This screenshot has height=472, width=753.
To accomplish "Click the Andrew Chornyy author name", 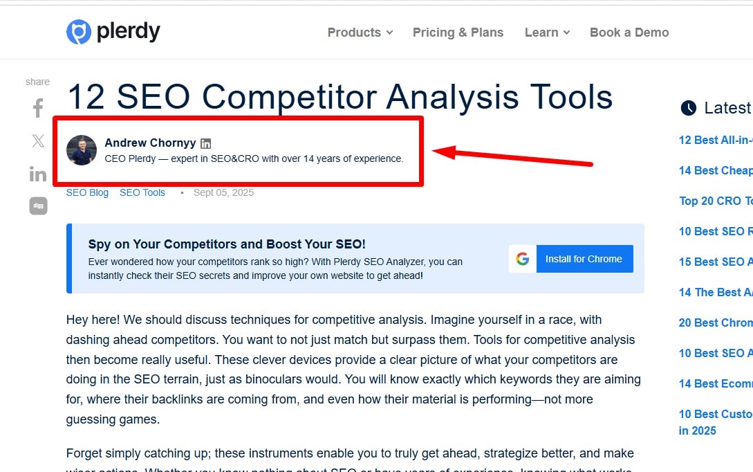I will (x=150, y=143).
